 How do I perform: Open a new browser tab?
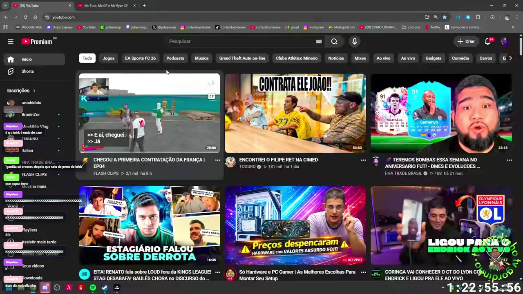tap(144, 6)
